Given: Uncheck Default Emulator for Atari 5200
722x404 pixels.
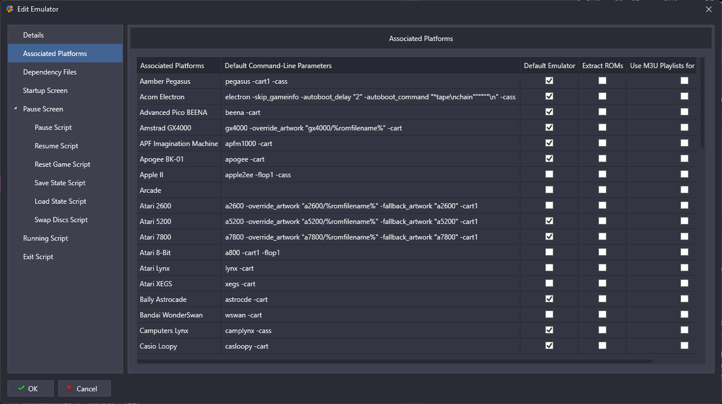Looking at the screenshot, I should (549, 221).
